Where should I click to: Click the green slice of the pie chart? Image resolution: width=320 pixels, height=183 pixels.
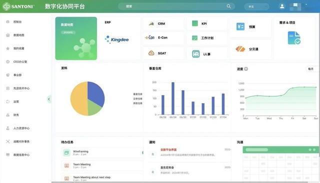tap(93, 108)
